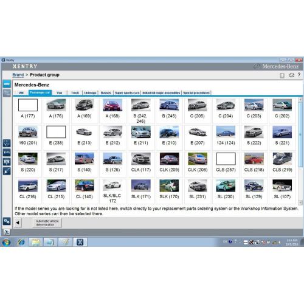
Task: Click the clock in the system tray
Action: coord(292,242)
